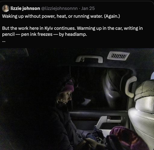
Task: Click the vertical pillar grab handle
Action: coord(130,87)
